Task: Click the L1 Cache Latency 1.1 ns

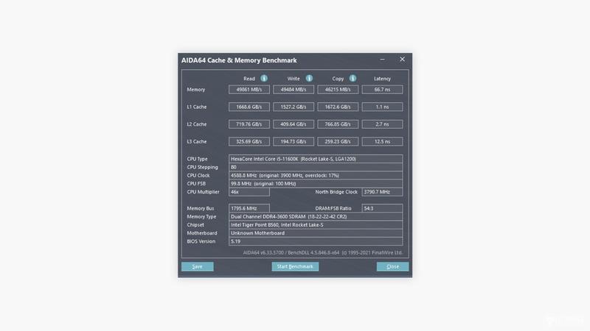Action: click(x=382, y=107)
